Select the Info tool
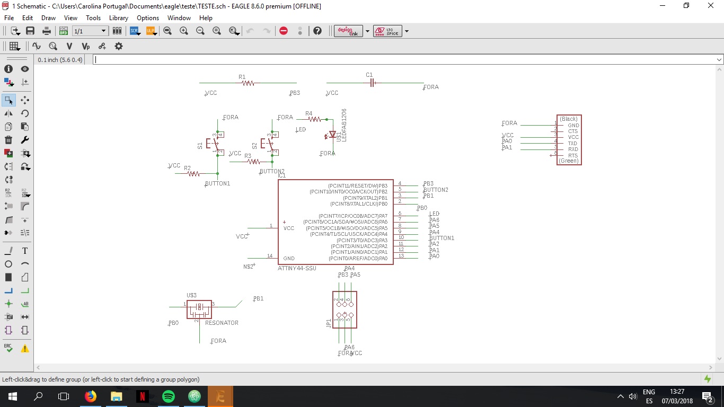724x407 pixels. pyautogui.click(x=8, y=69)
